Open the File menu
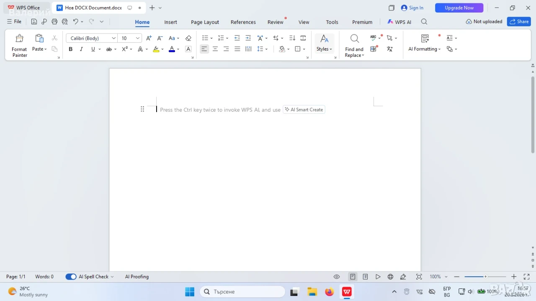536x301 pixels. 14,22
